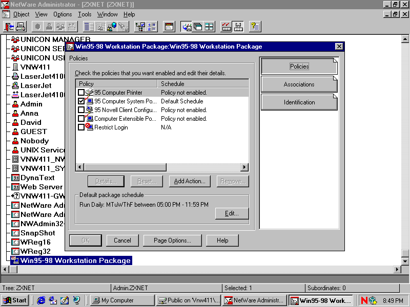The height and width of the screenshot is (307, 410).
Task: Click the SnapShot application object icon
Action: point(15,233)
